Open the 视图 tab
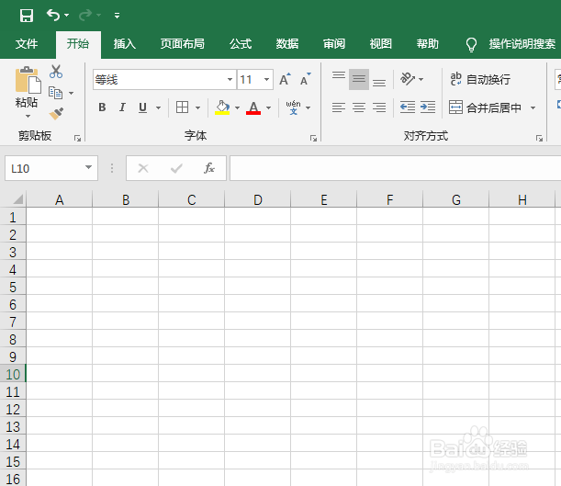The width and height of the screenshot is (561, 486). 381,44
